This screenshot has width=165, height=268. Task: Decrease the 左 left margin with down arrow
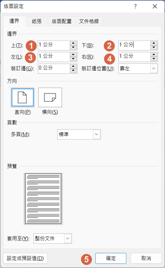click(x=73, y=59)
